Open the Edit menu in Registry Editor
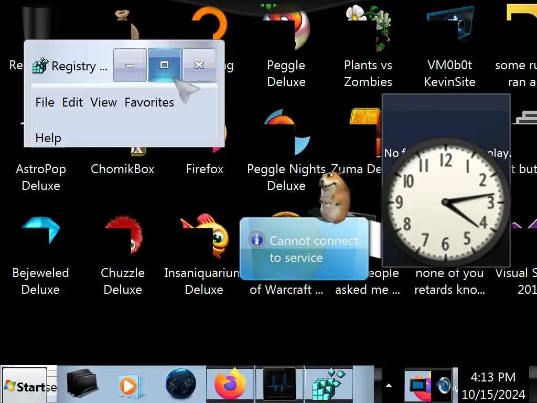This screenshot has height=403, width=537. [x=72, y=102]
